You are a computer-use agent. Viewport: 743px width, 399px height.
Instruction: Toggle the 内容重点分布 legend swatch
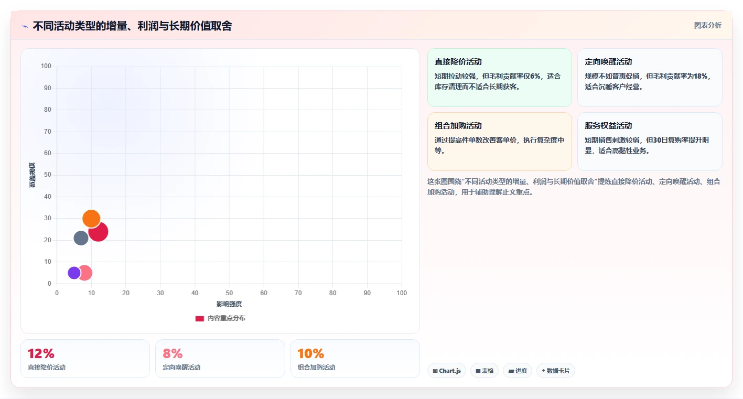(199, 318)
